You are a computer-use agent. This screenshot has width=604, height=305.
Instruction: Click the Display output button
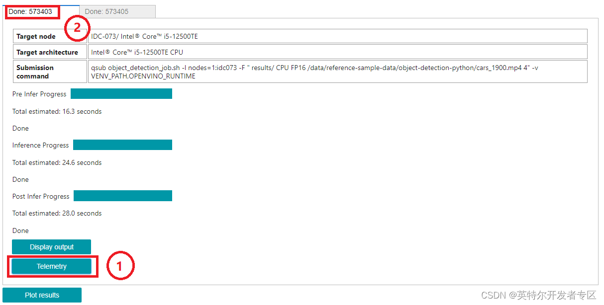click(x=51, y=246)
